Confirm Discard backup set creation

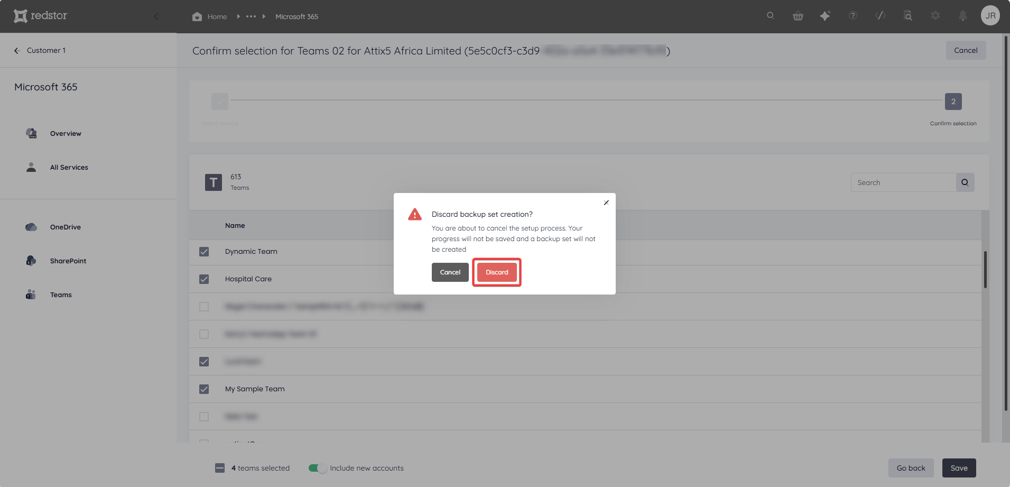click(497, 272)
